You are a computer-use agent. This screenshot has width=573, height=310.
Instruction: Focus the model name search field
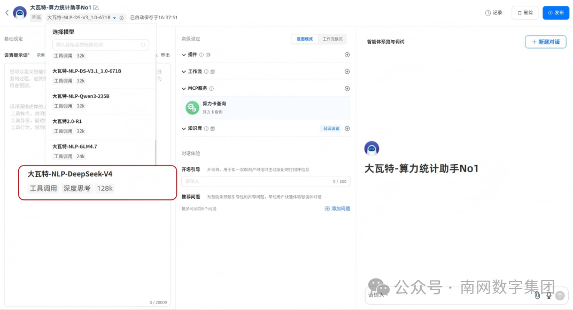[100, 44]
